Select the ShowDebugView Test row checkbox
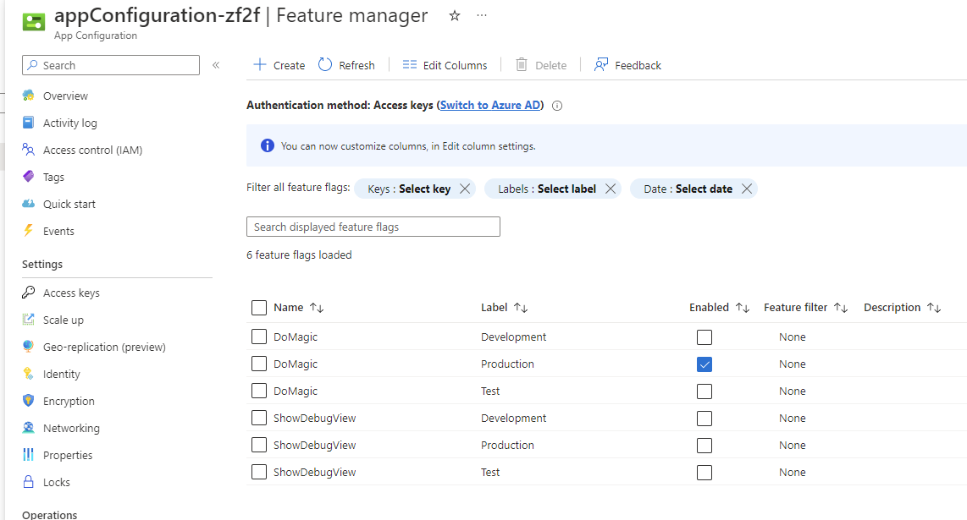This screenshot has width=967, height=520. pyautogui.click(x=258, y=472)
